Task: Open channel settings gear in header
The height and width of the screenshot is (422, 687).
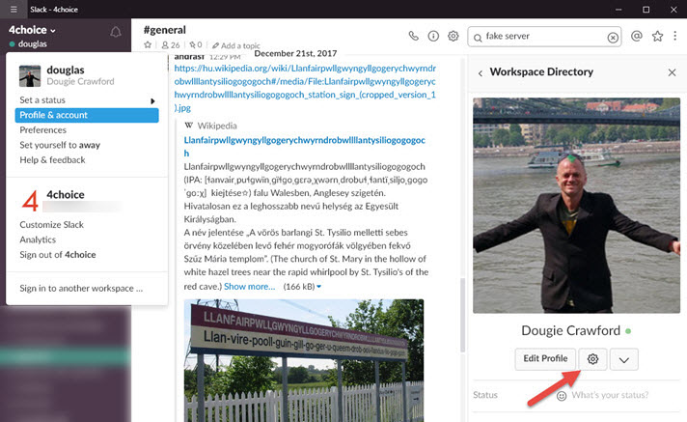Action: coord(453,36)
